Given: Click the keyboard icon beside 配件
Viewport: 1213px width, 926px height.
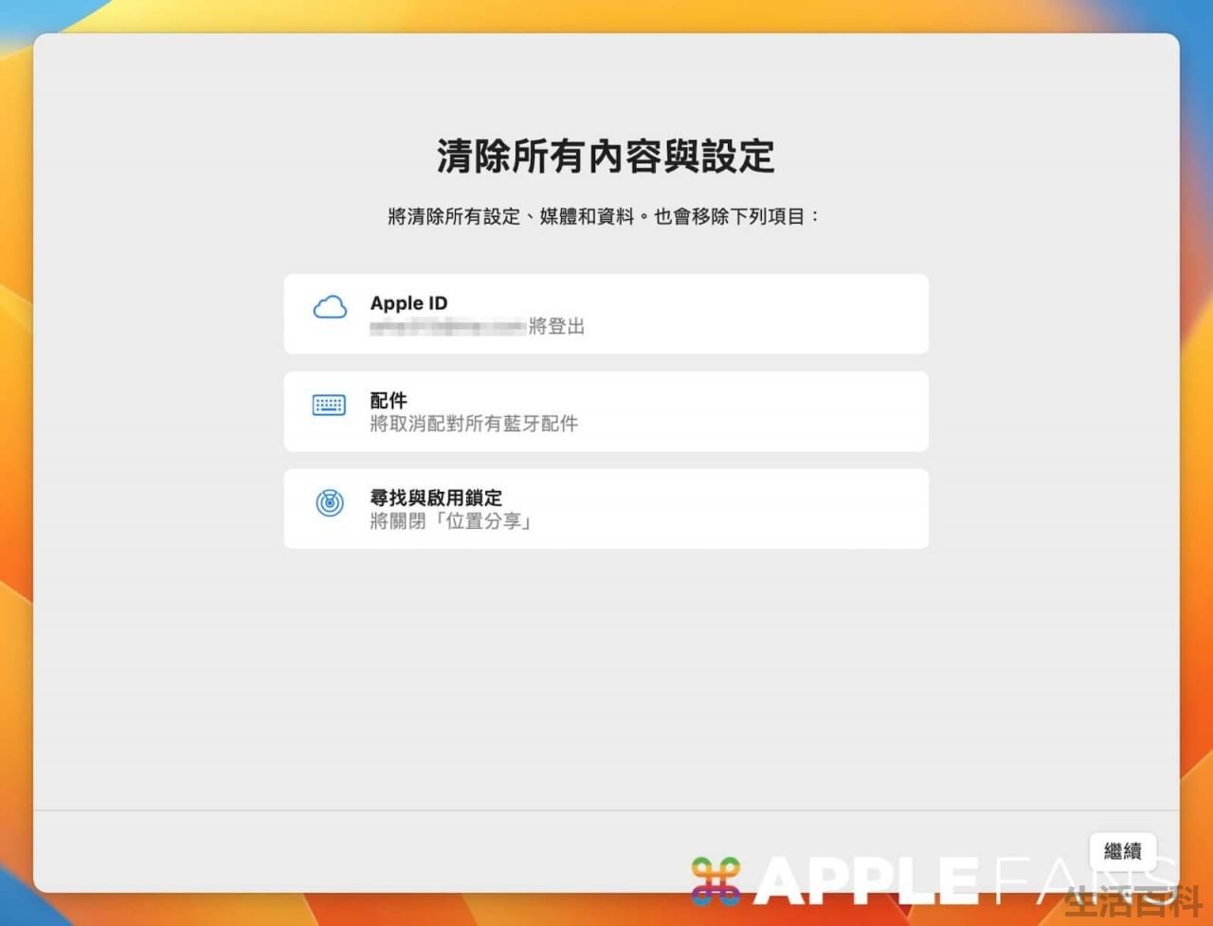Looking at the screenshot, I should click(x=329, y=405).
